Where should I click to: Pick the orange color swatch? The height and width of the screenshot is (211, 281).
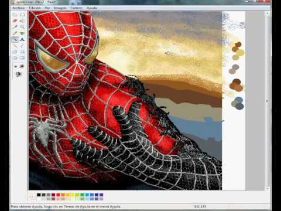(x=63, y=195)
